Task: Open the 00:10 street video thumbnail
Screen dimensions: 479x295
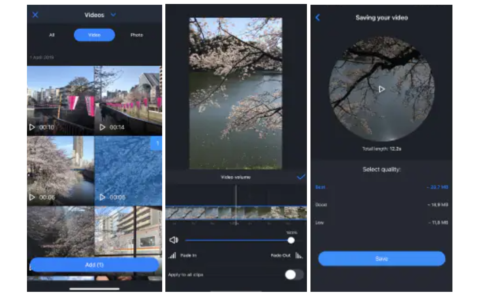Action: [61, 101]
